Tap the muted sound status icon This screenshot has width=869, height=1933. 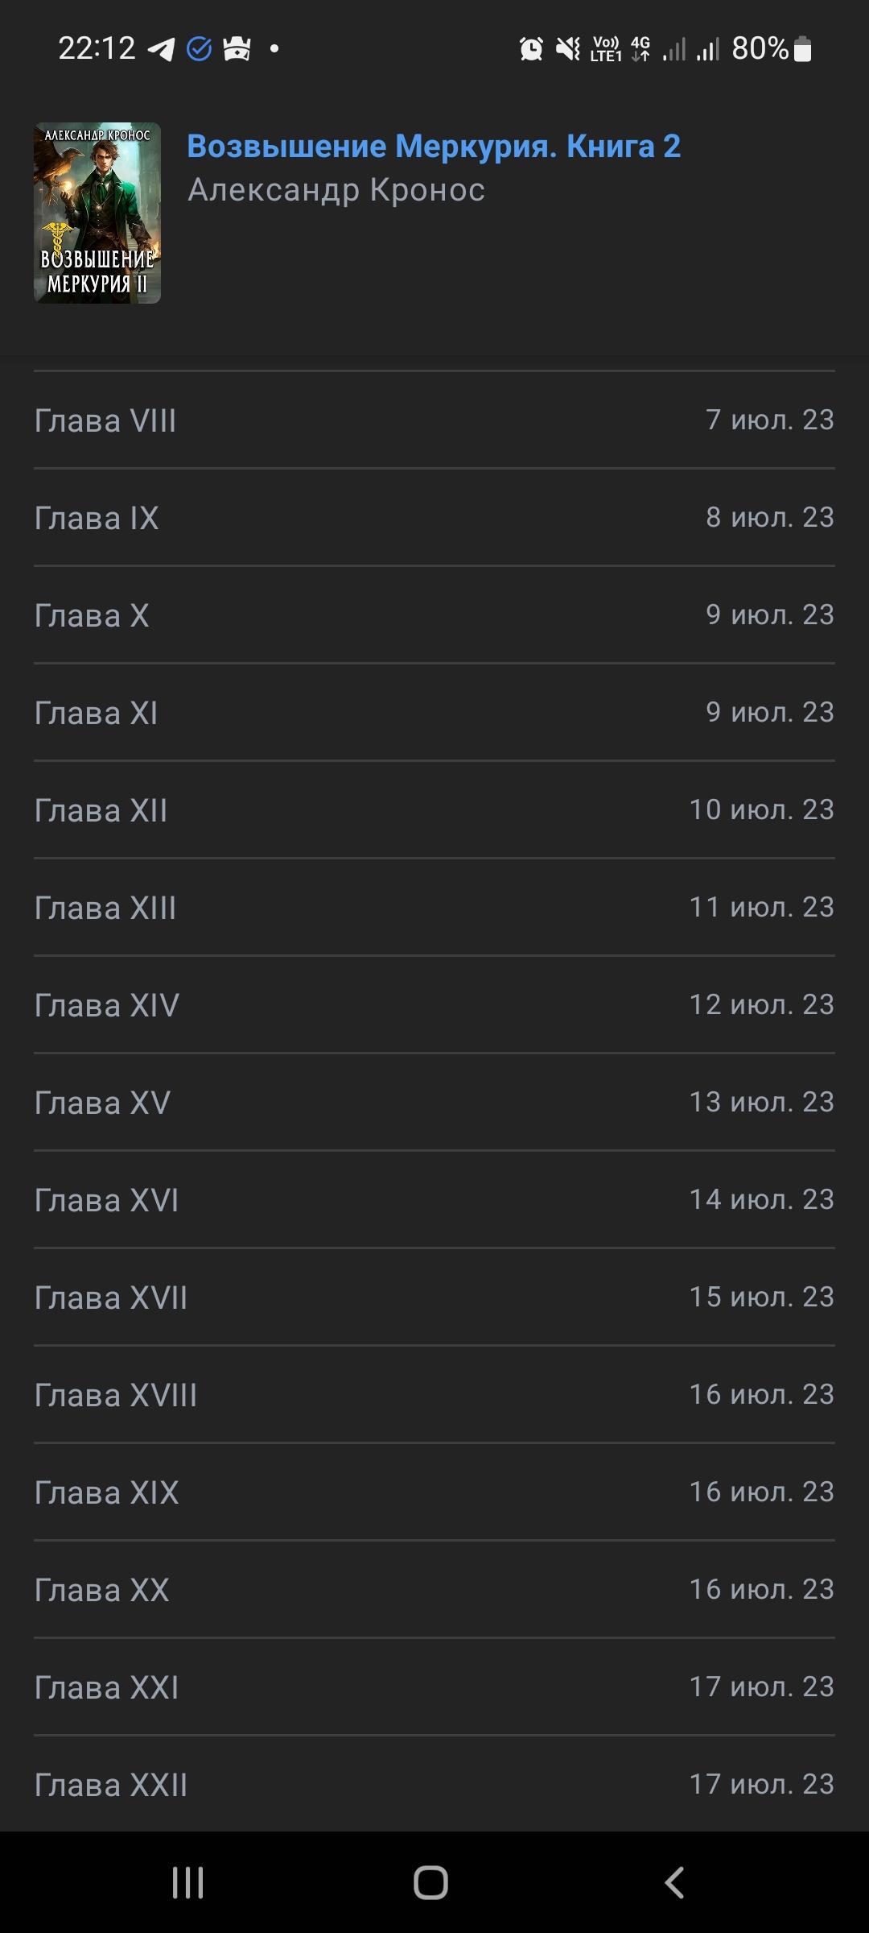tap(568, 49)
